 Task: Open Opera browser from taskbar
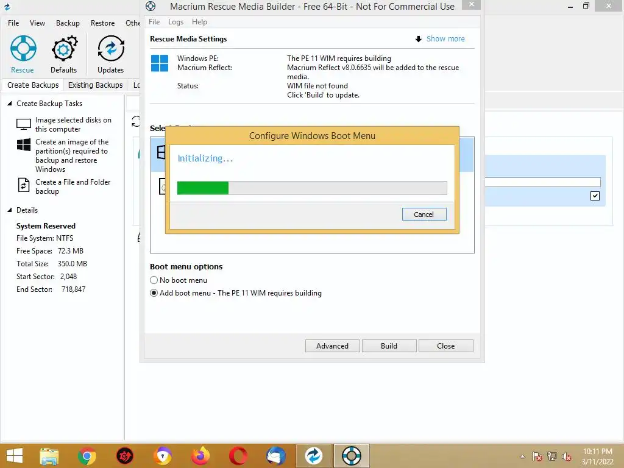tap(238, 456)
